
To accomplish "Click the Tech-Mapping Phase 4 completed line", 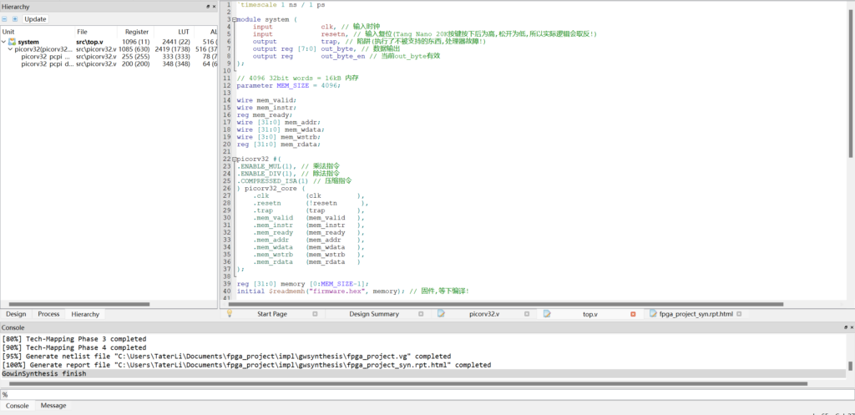I will pyautogui.click(x=74, y=347).
